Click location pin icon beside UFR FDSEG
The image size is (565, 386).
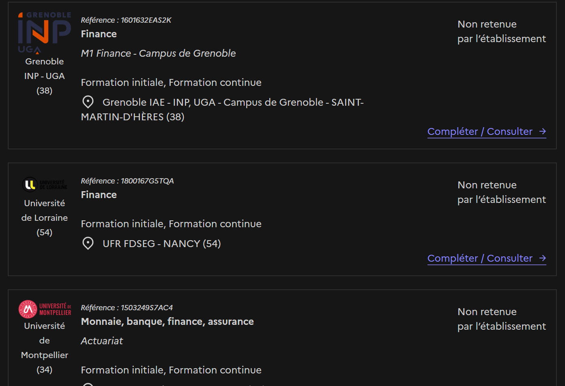[88, 243]
